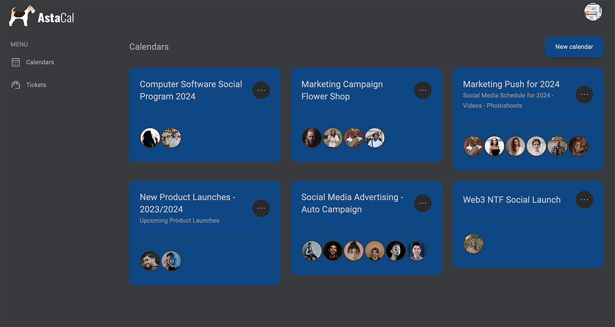Click the Calendars icon in sidebar

(x=16, y=62)
